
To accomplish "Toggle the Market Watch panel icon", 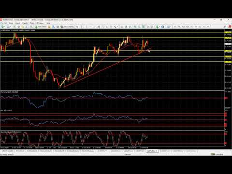I will (14, 27).
